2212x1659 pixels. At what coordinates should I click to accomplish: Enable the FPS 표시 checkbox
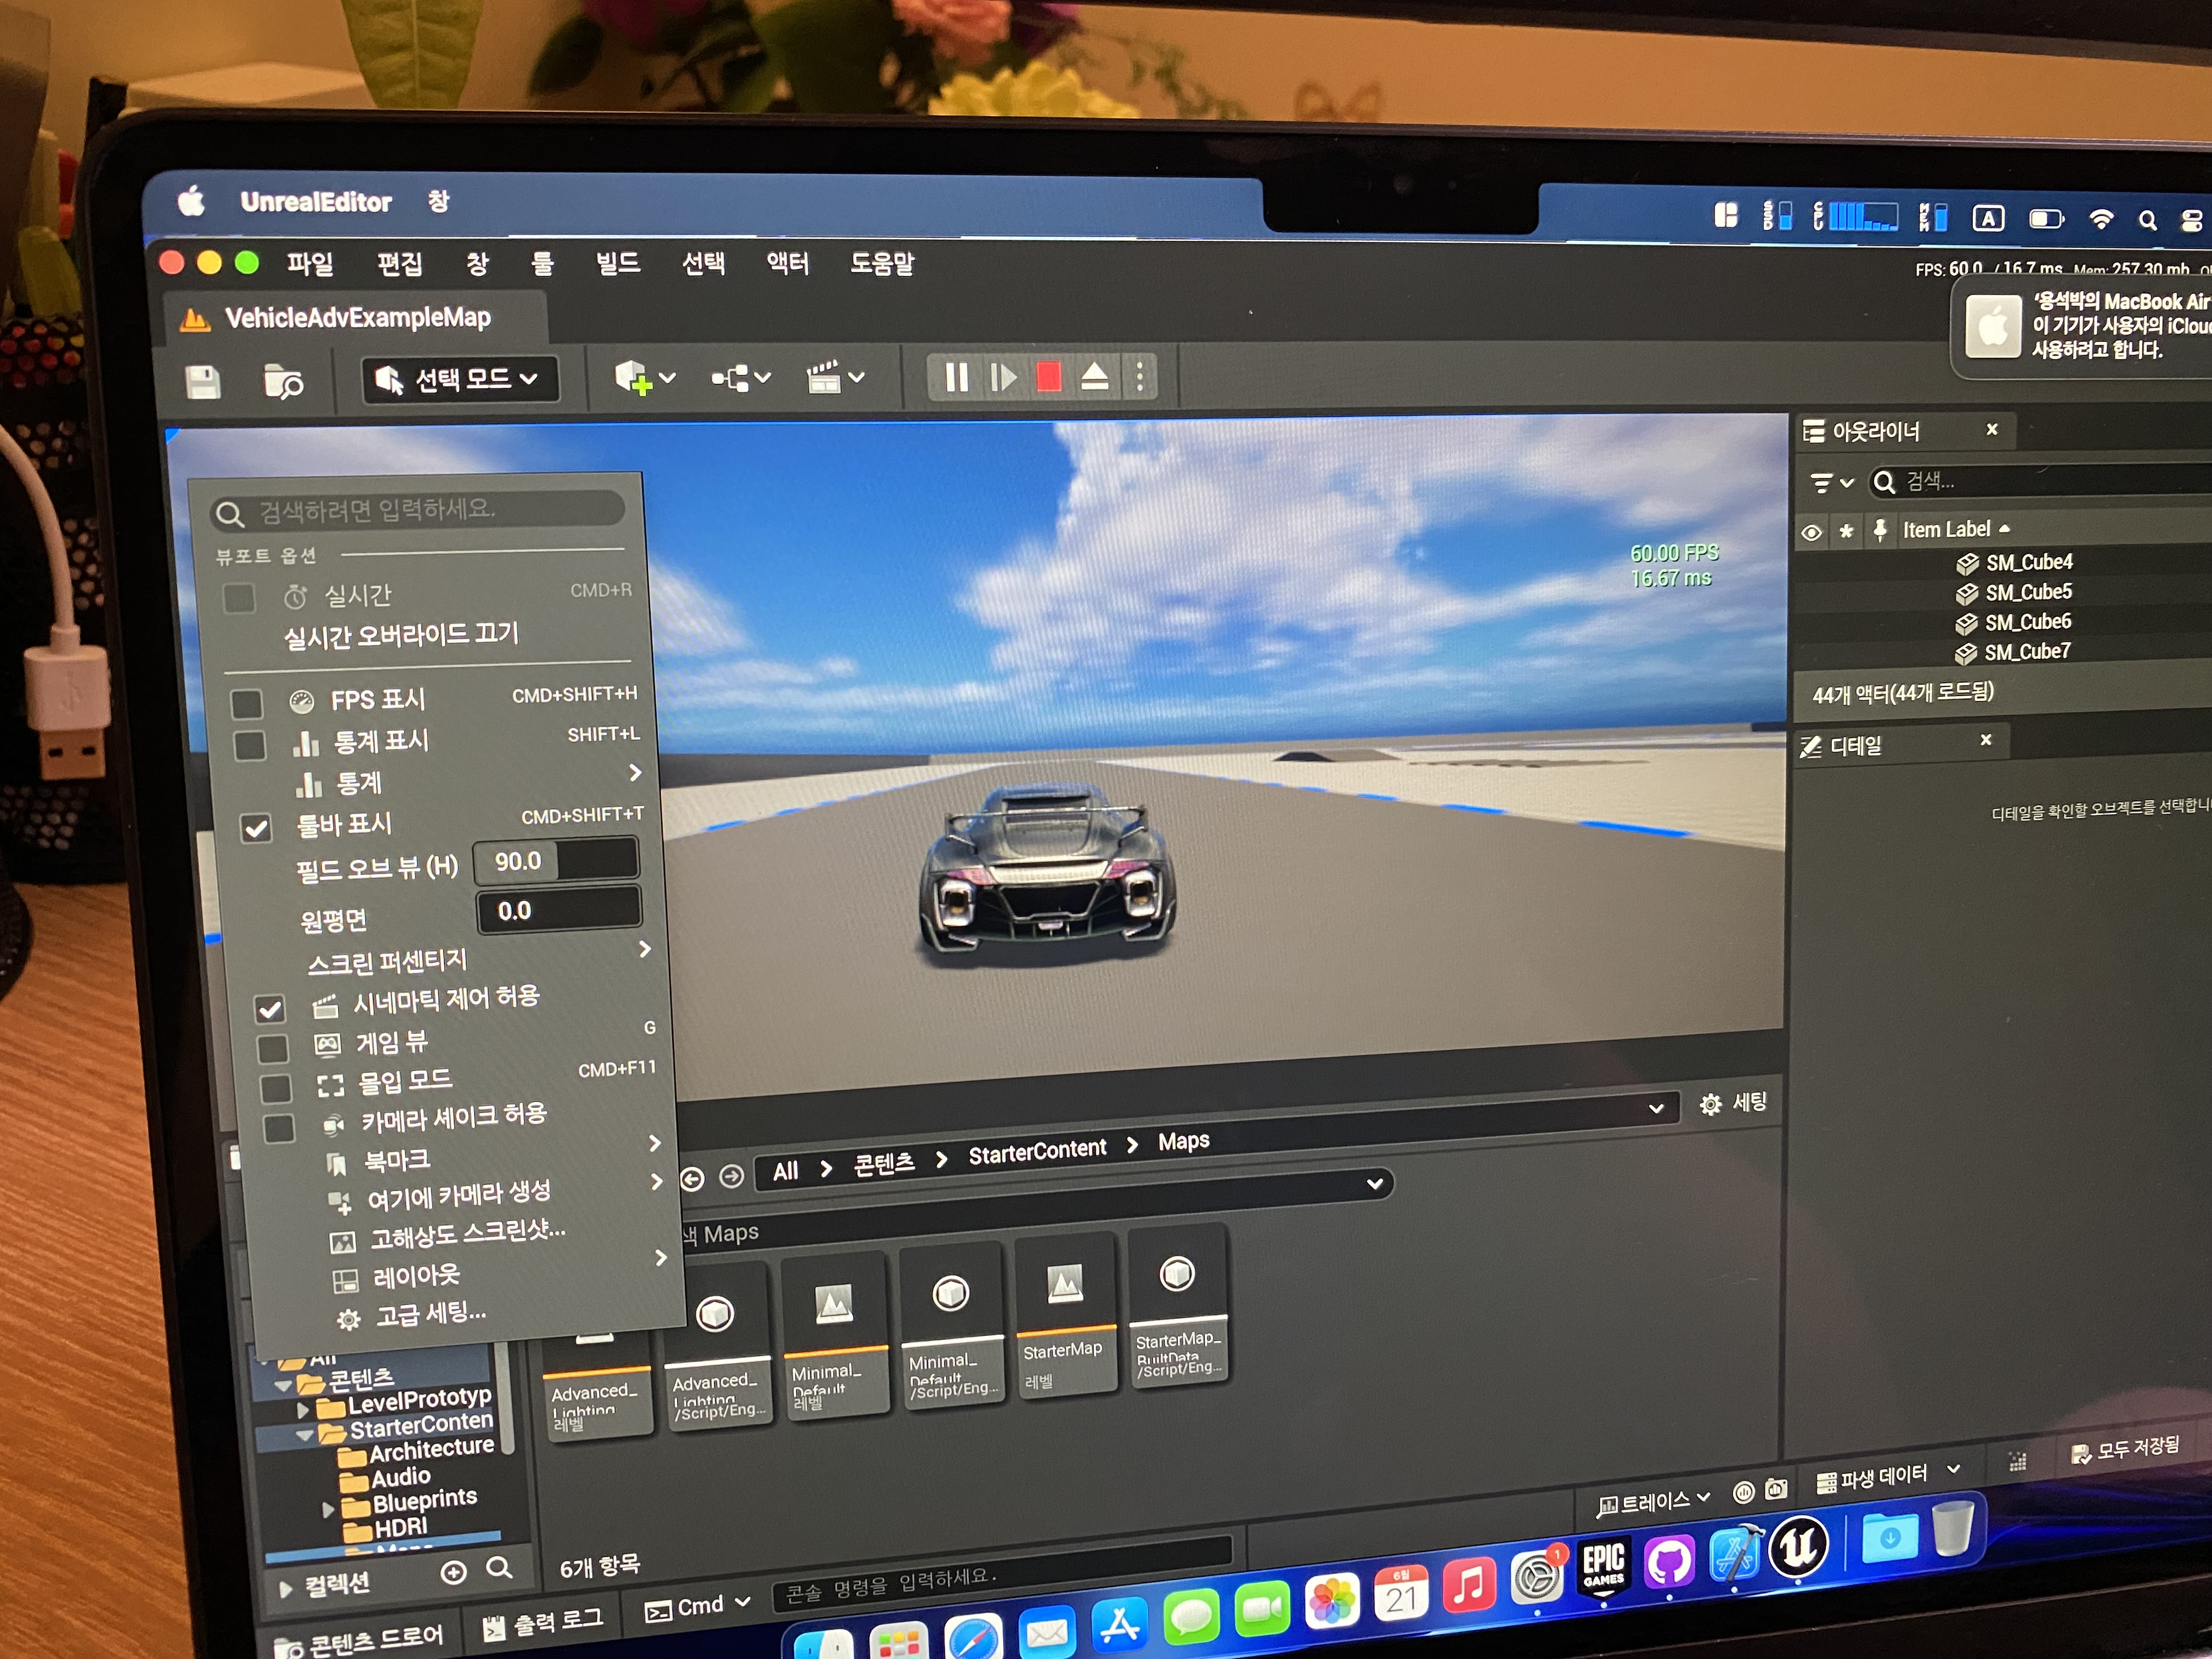point(247,703)
